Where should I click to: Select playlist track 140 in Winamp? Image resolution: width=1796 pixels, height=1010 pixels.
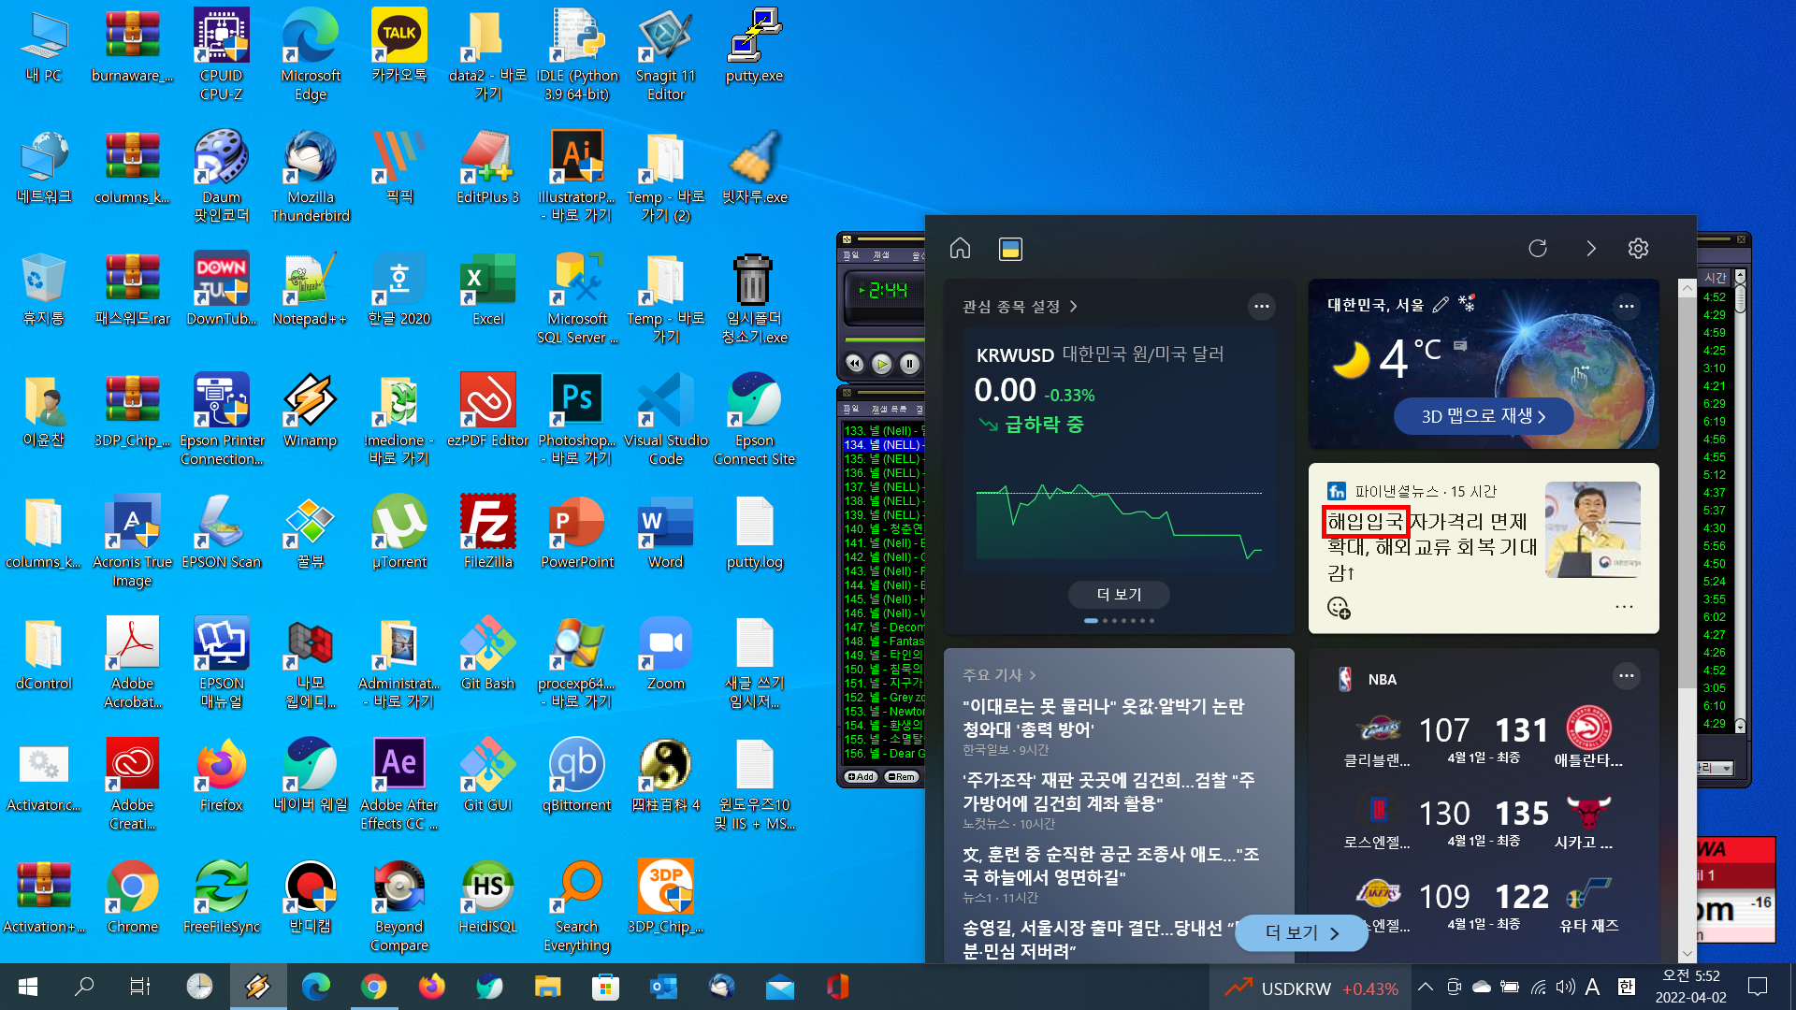883,528
